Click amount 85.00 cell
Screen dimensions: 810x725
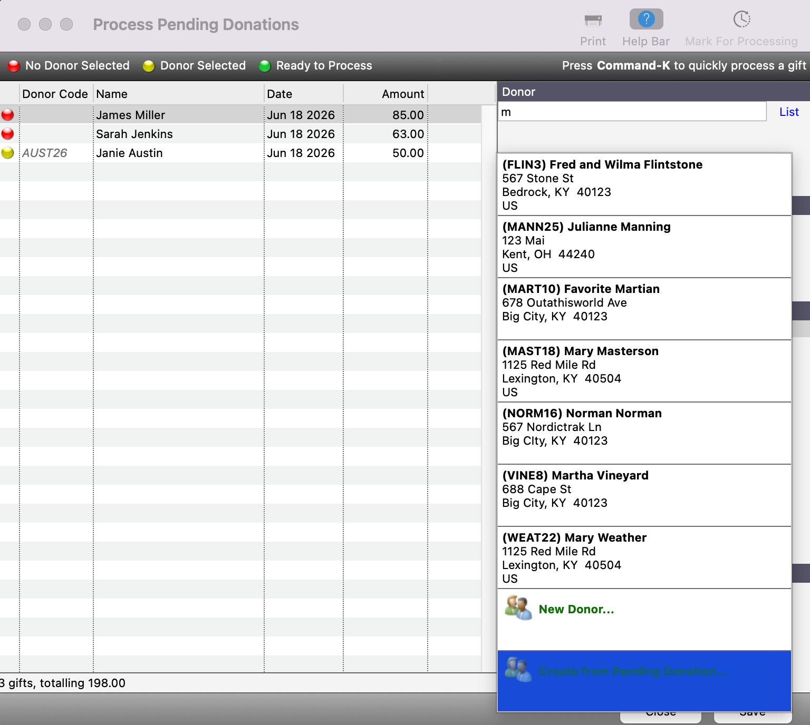click(408, 115)
